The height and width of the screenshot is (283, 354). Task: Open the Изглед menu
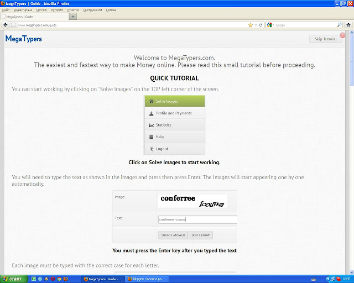(x=41, y=10)
